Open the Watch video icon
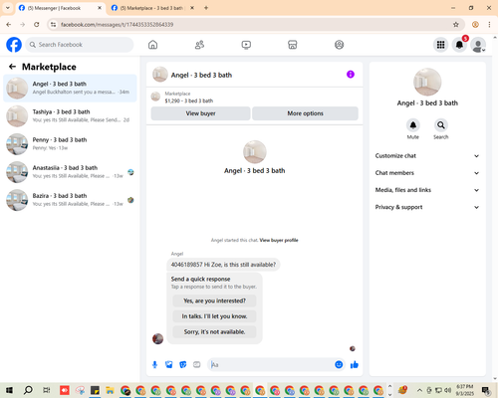 (x=246, y=45)
